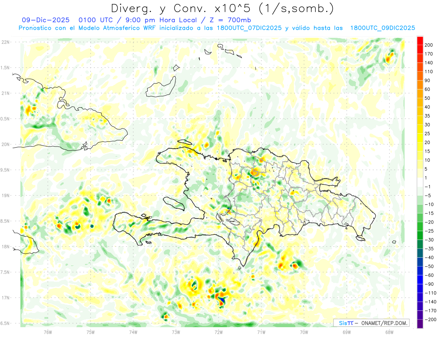Click the color scale value '50'
The height and width of the screenshot is (337, 437).
[428, 98]
